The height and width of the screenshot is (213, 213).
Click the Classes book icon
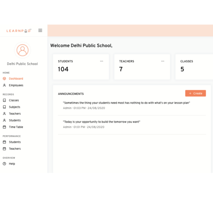click(5, 100)
